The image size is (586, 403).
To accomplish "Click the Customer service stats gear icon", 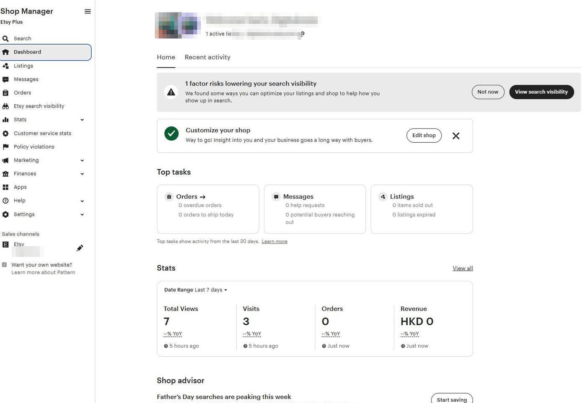I will [x=5, y=133].
